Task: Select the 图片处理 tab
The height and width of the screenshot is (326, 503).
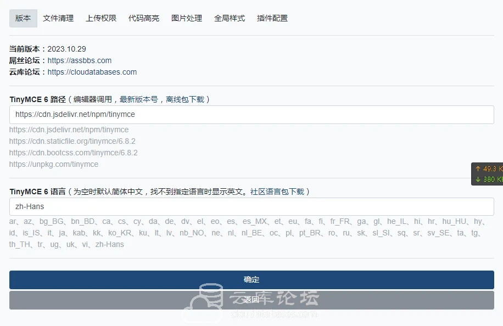Action: [x=187, y=18]
